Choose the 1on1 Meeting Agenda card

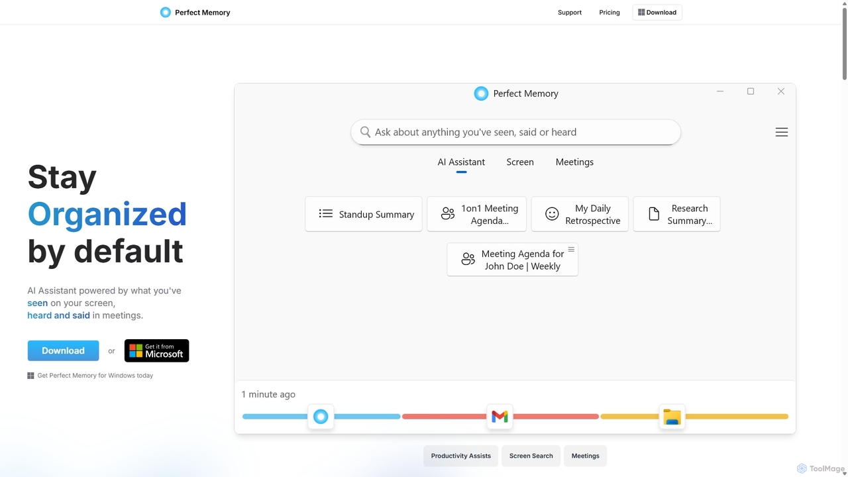pos(477,214)
